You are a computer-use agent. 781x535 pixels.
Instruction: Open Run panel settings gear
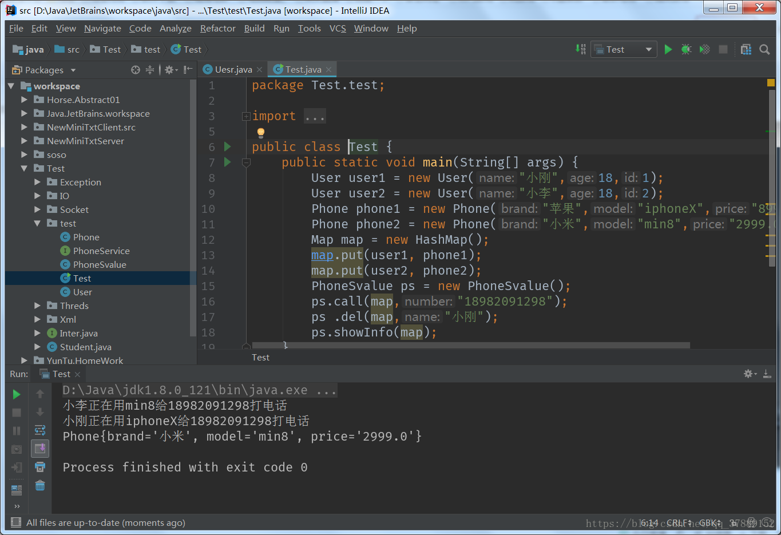coord(750,374)
